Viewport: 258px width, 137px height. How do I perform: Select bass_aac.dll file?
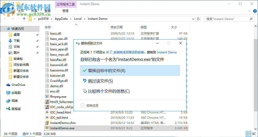tap(59, 39)
